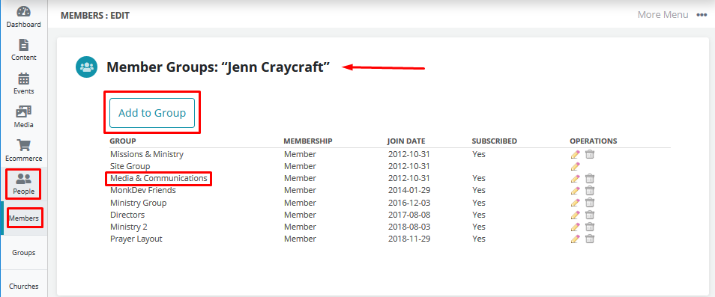Viewport: 715px width, 297px height.
Task: Click the Add to Group button
Action: 152,113
